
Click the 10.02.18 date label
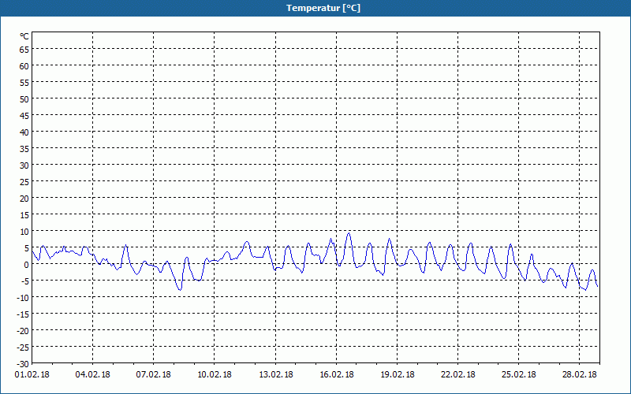(x=215, y=375)
